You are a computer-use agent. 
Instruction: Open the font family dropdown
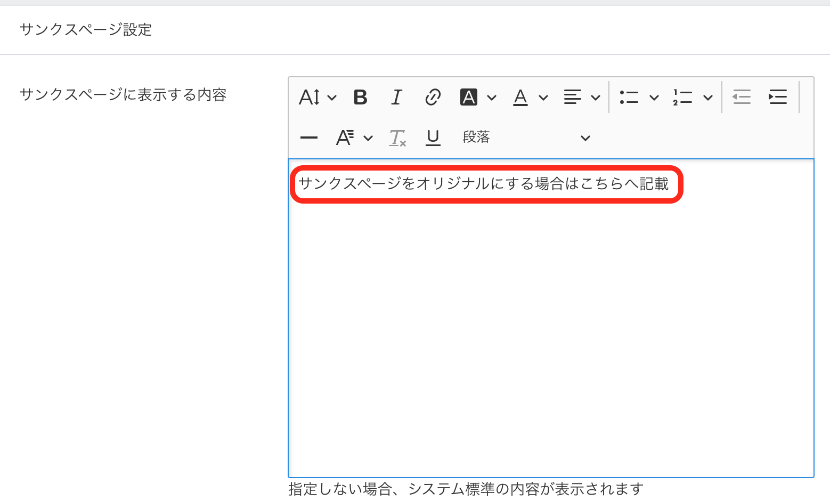tap(354, 138)
